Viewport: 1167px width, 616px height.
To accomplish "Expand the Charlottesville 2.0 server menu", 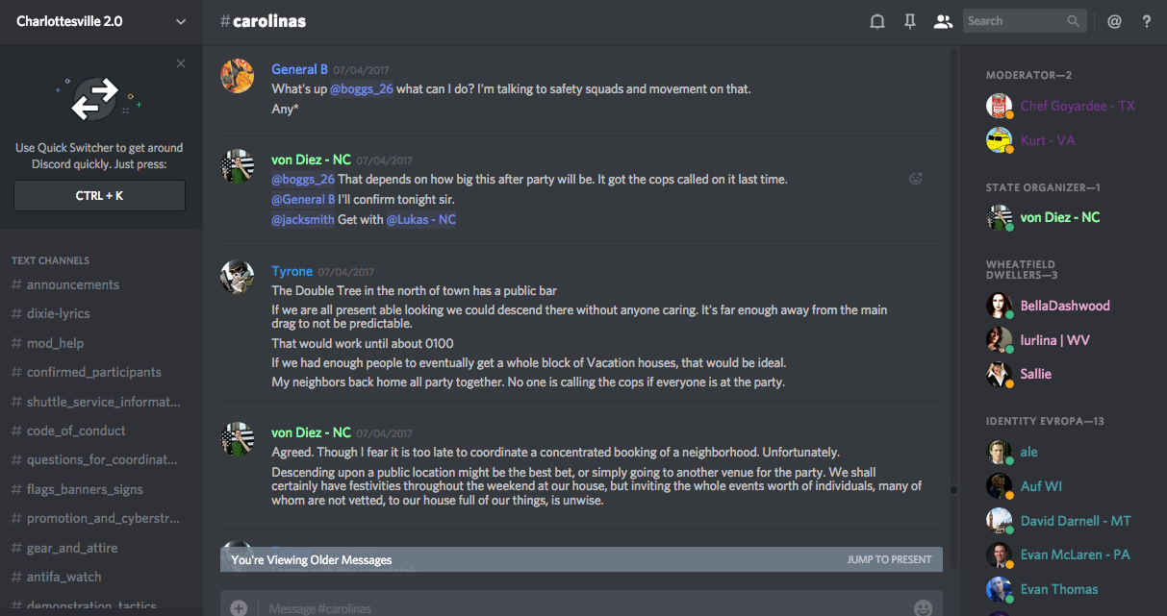I will pyautogui.click(x=181, y=21).
